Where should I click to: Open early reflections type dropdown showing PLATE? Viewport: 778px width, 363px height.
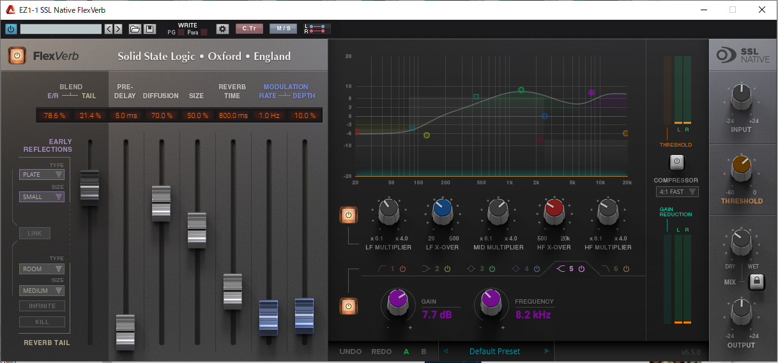pyautogui.click(x=42, y=174)
